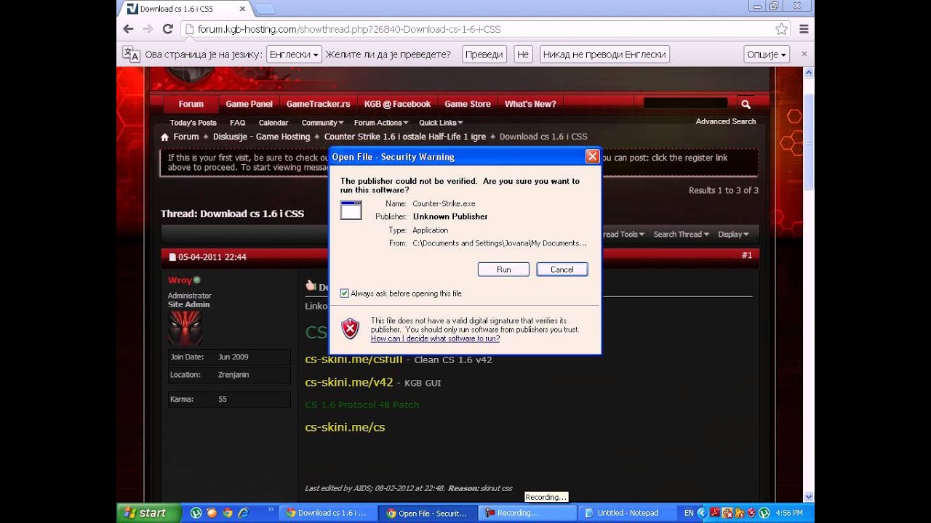
Task: Open the Advanced Search link
Action: tap(725, 121)
